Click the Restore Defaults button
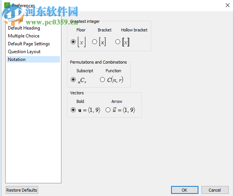 (22, 190)
